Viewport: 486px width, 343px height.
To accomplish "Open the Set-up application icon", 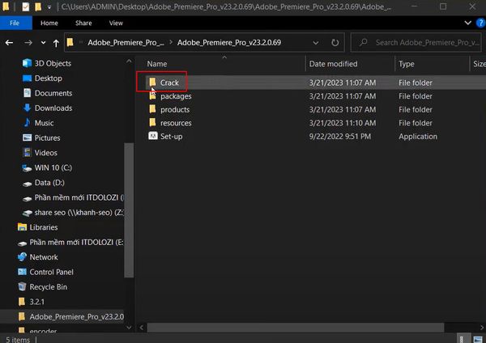I will click(x=152, y=137).
